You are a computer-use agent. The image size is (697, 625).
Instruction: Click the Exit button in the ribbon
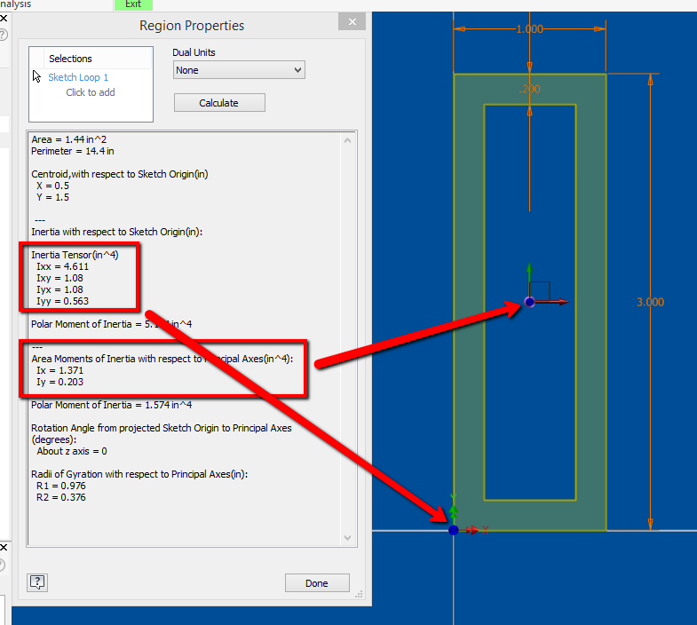click(x=133, y=4)
